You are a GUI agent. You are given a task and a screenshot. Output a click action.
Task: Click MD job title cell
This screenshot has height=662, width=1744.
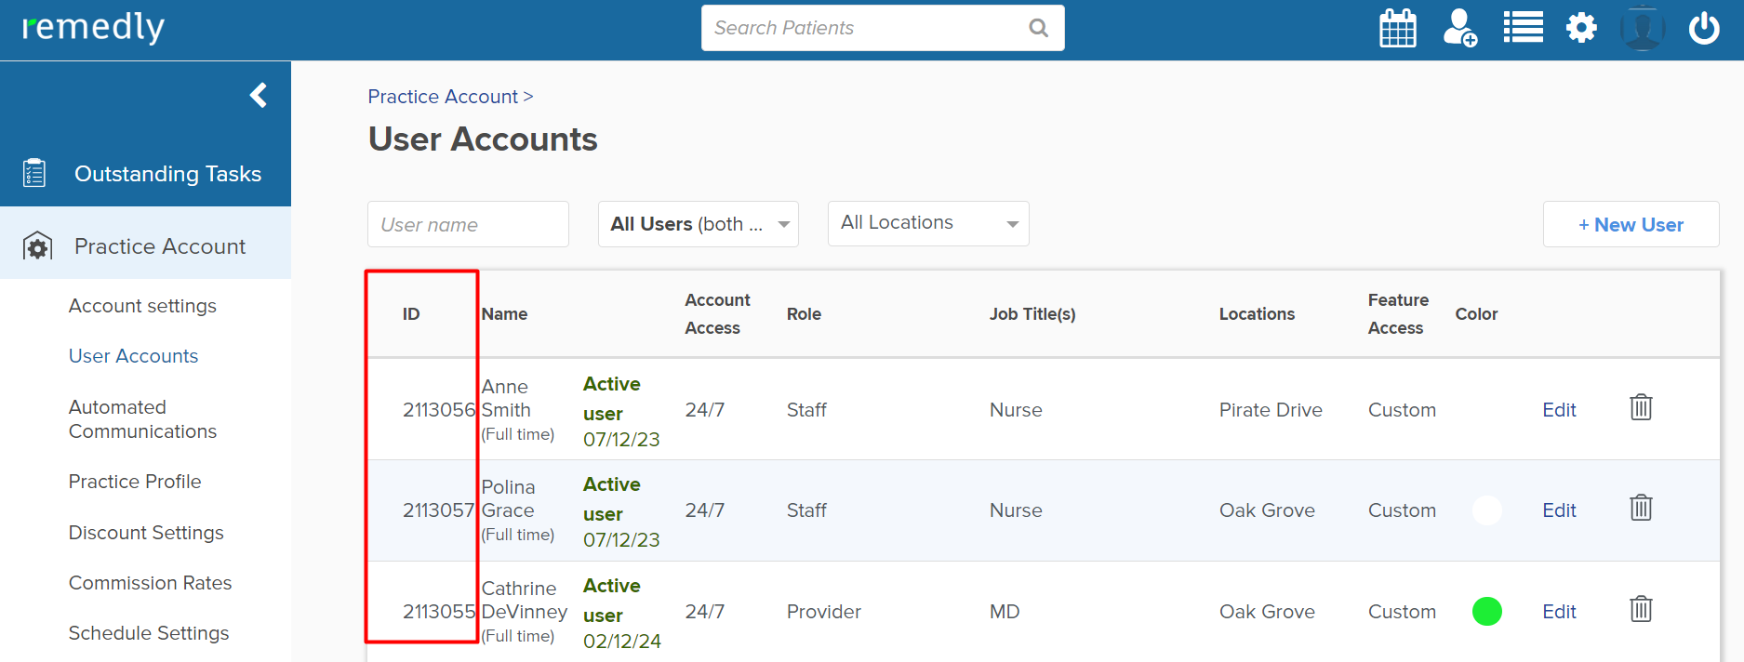(1005, 612)
